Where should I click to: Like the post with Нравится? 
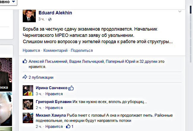coord(31,50)
